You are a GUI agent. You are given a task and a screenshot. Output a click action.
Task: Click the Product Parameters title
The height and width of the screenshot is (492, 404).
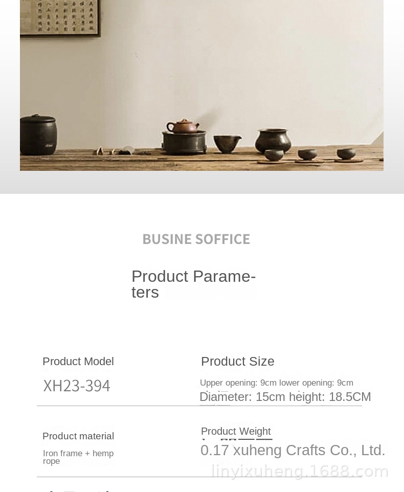coord(193,284)
